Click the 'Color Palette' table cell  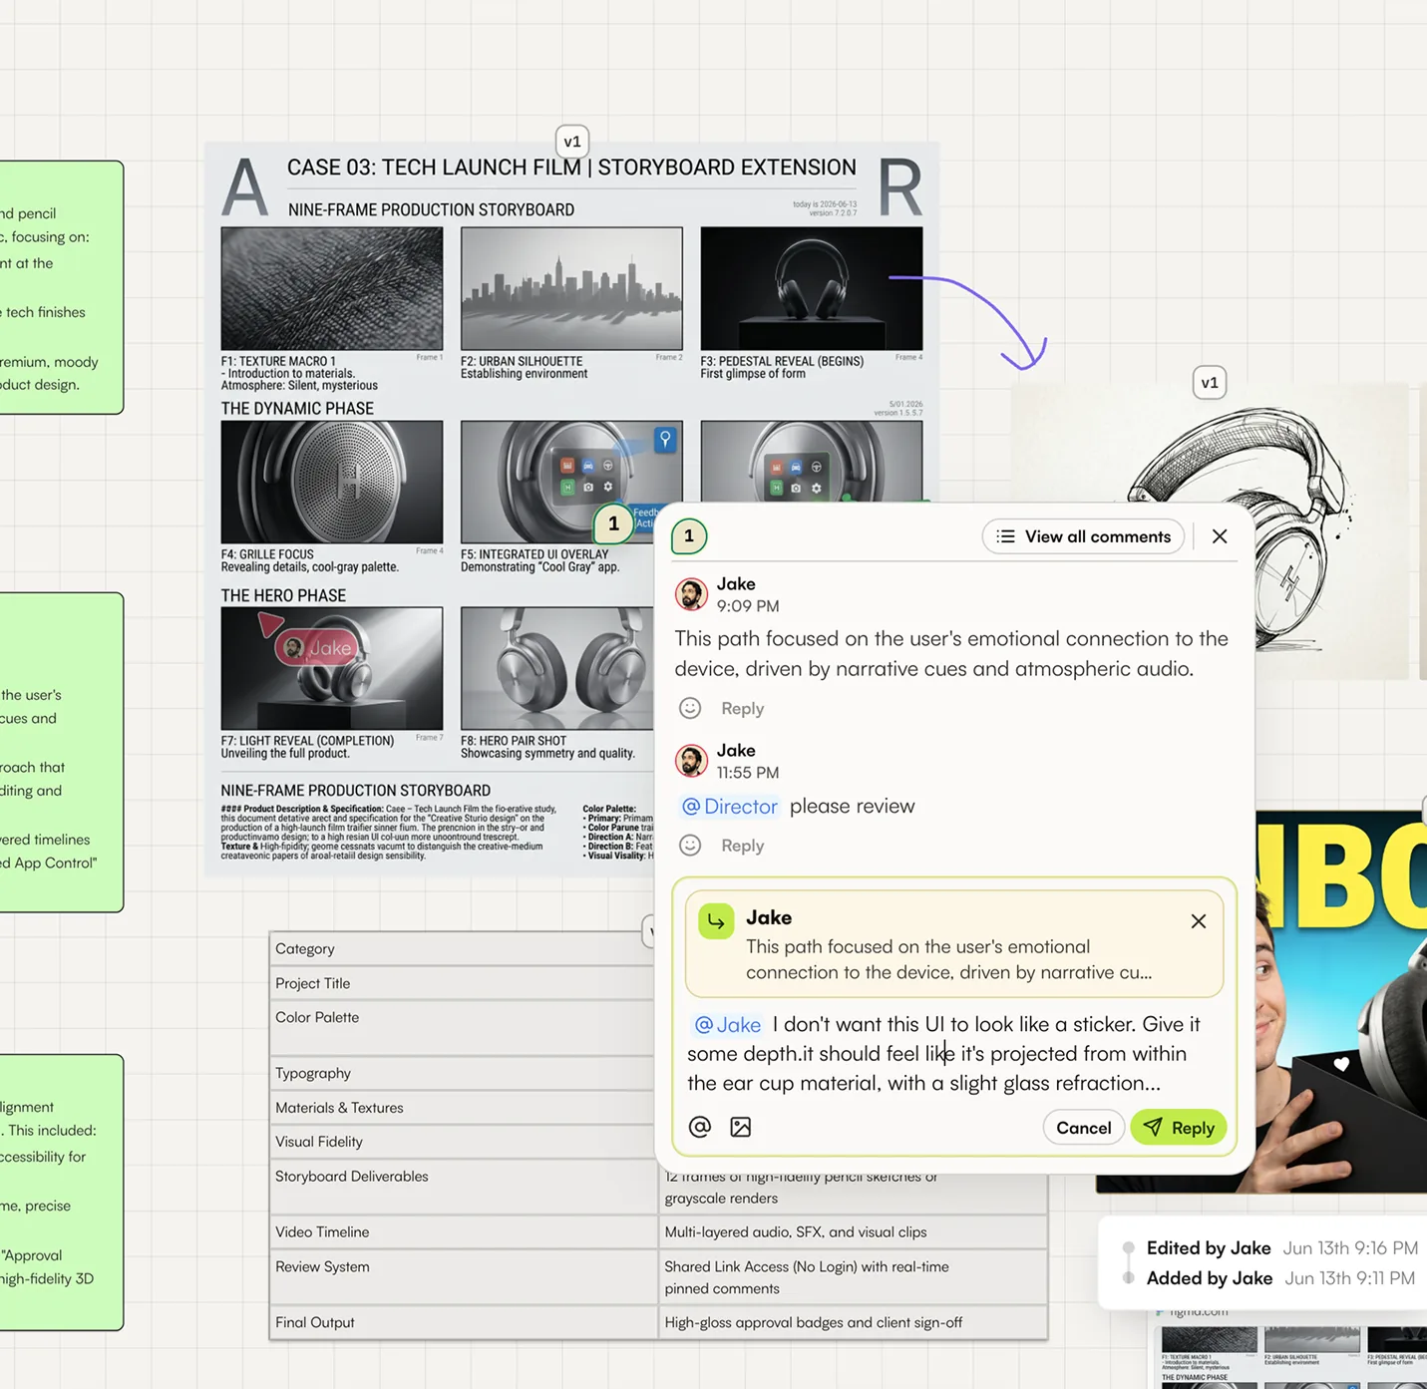click(x=462, y=1028)
